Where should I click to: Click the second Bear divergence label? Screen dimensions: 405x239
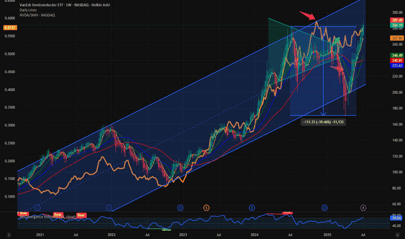[x=58, y=215]
